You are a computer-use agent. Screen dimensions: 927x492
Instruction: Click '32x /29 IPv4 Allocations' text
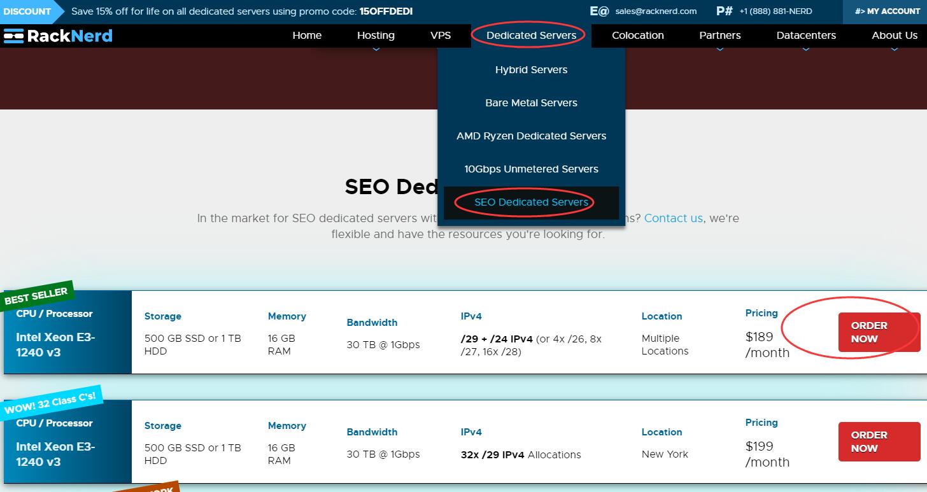pos(521,454)
